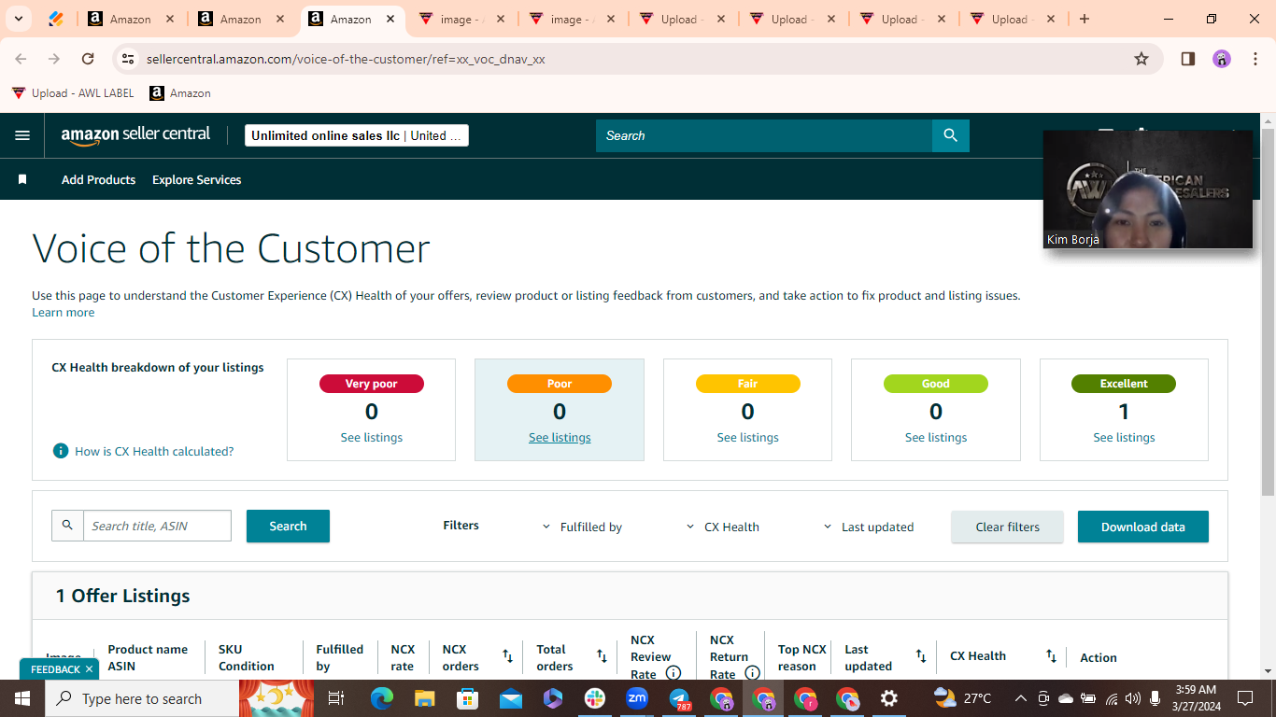Bookmark this page with the star icon
The height and width of the screenshot is (717, 1276).
(x=1141, y=59)
